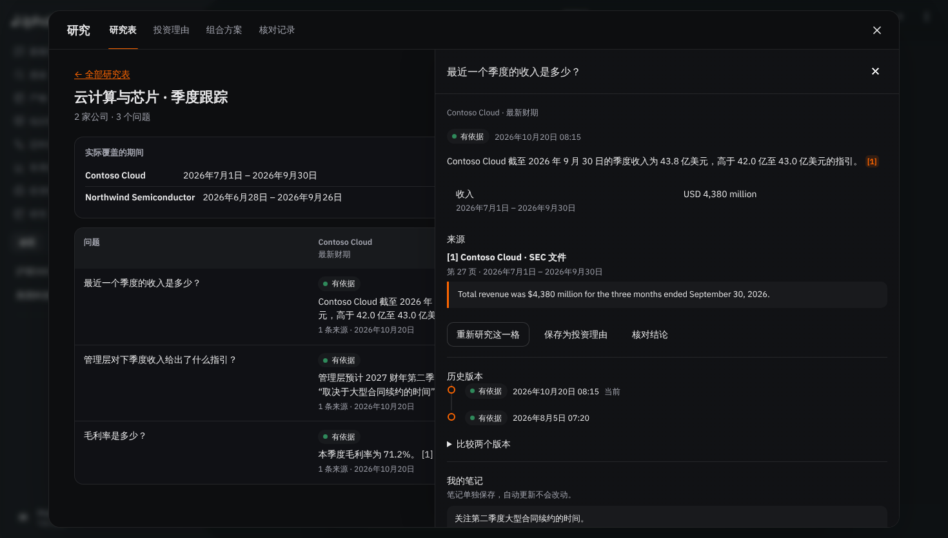Open orange citation [1] after the revenue summary
The image size is (948, 538).
[x=872, y=162]
